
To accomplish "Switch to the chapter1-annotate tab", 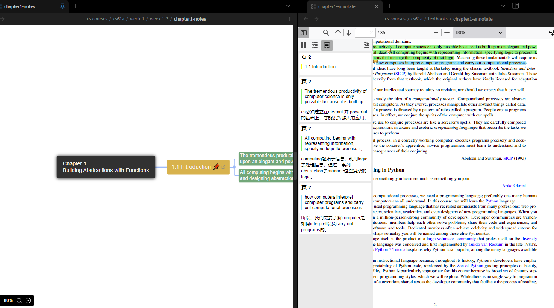I will [337, 6].
